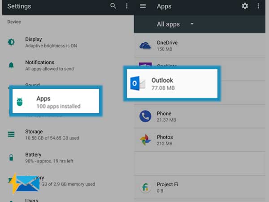The height and width of the screenshot is (202, 269).
Task: Click the '150 MB' OneDrive size
Action: tap(165, 49)
